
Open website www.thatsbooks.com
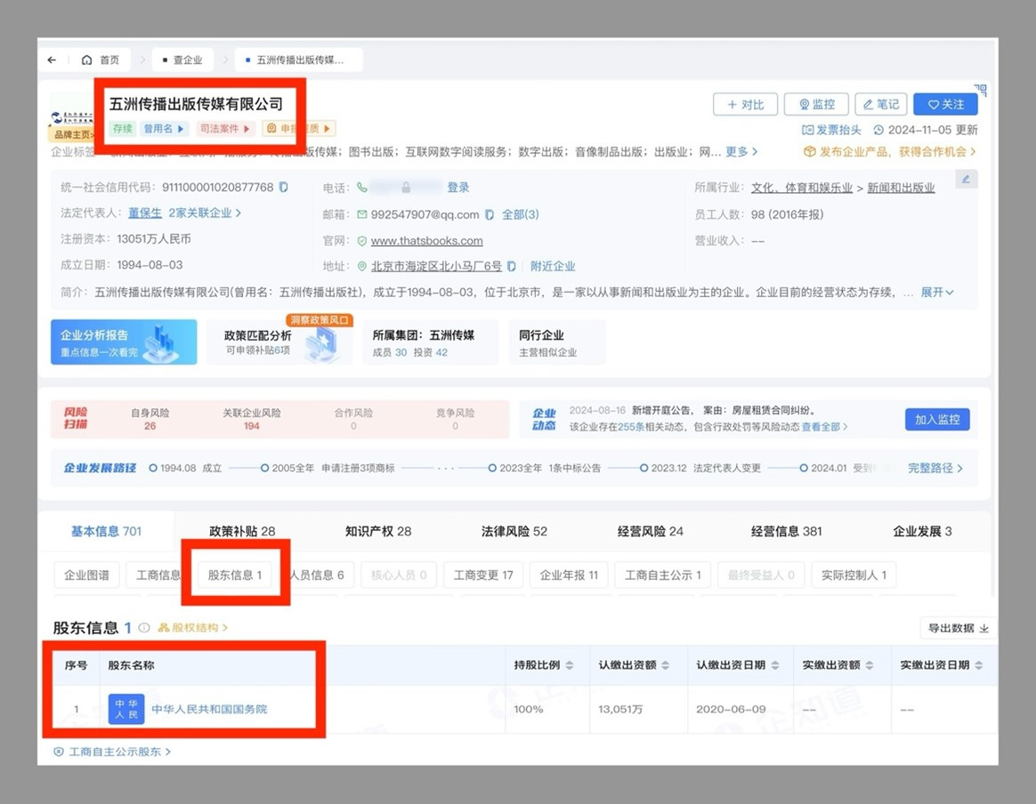(427, 241)
